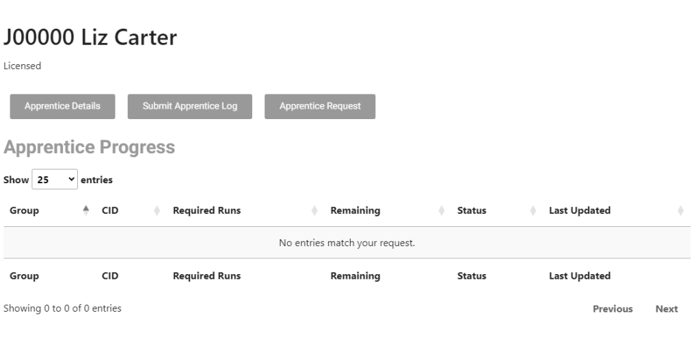Screen dimensions: 700x339
Task: Click the 'Showing 0 to 0 of 0 entries' text
Action: (62, 308)
